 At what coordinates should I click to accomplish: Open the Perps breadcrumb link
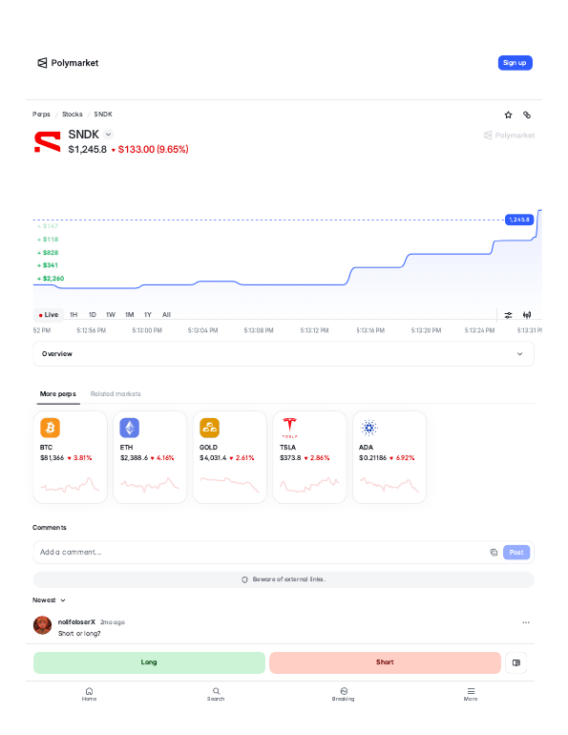[x=41, y=115]
